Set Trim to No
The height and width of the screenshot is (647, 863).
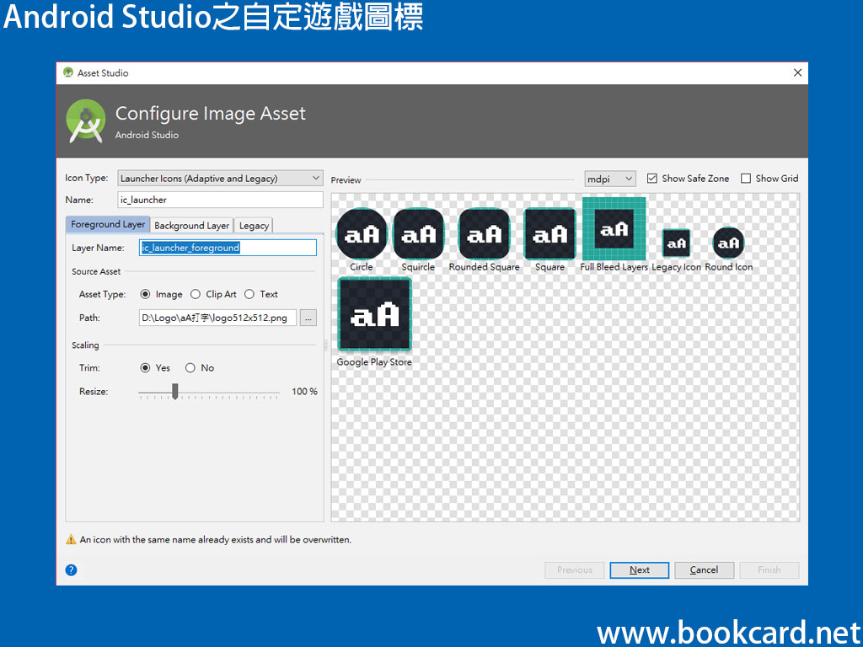[190, 367]
